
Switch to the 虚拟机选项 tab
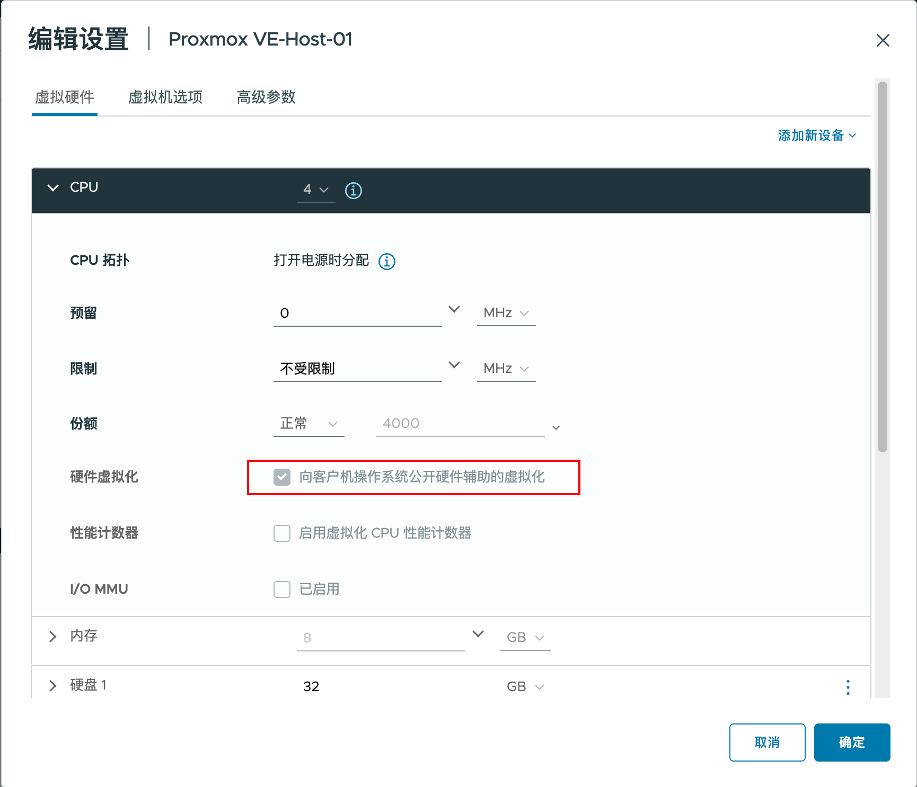(165, 97)
